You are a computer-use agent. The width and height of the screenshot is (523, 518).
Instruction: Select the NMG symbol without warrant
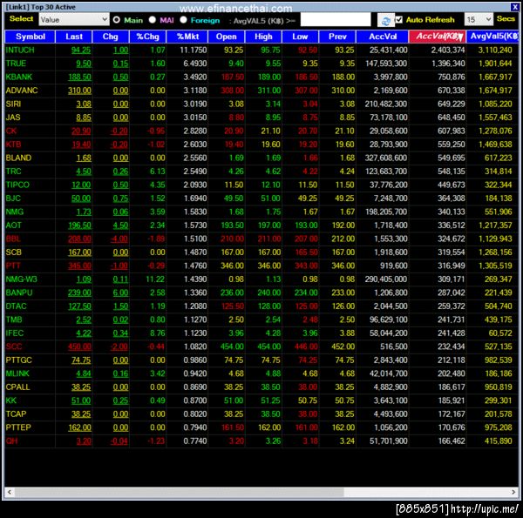tap(15, 212)
